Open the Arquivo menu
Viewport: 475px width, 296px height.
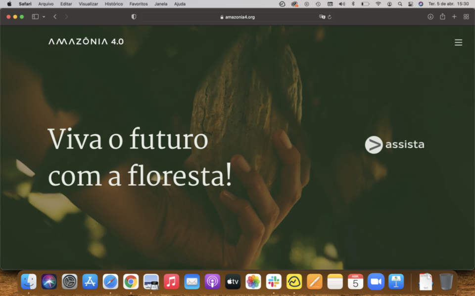(46, 4)
